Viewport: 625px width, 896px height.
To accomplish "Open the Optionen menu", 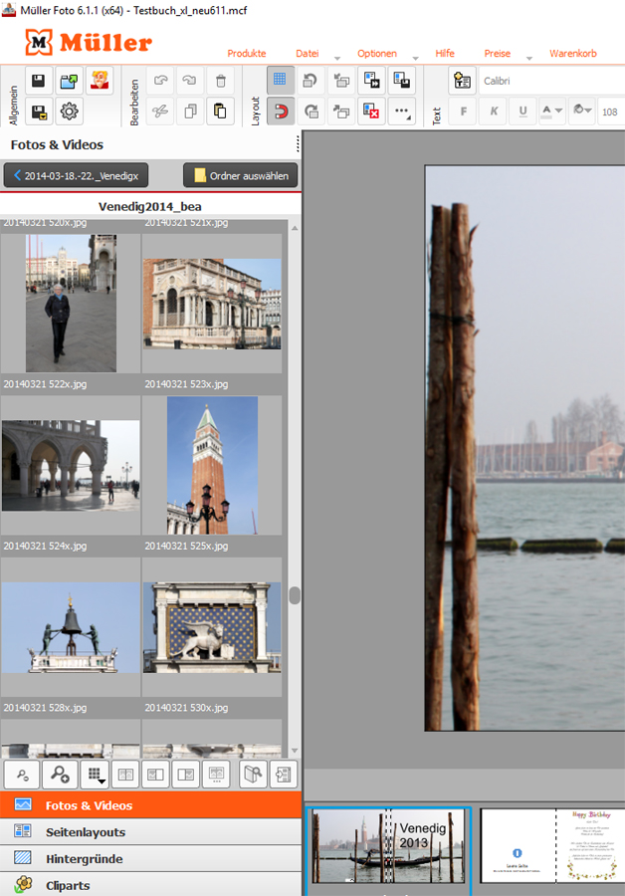I will pyautogui.click(x=377, y=54).
